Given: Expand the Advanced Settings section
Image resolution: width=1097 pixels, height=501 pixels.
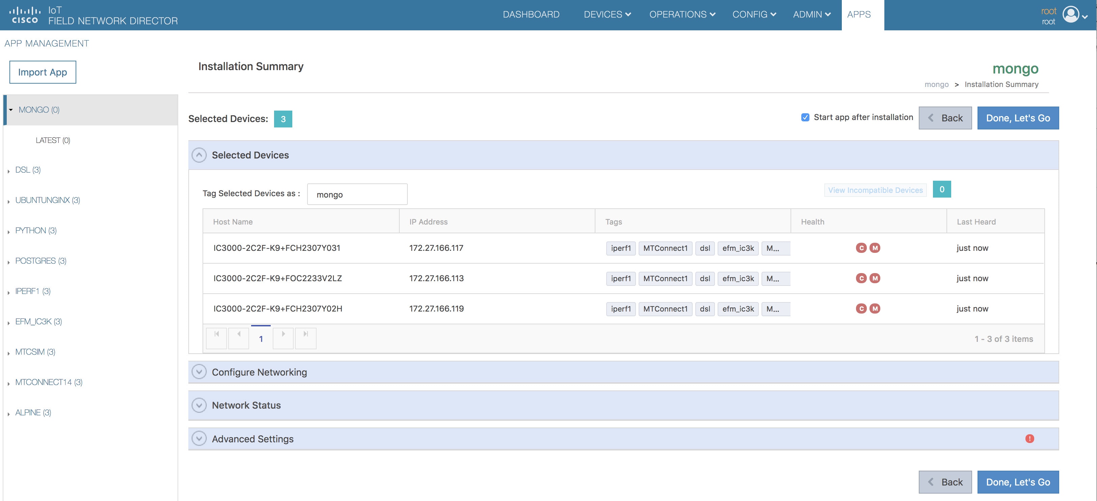Looking at the screenshot, I should tap(199, 439).
